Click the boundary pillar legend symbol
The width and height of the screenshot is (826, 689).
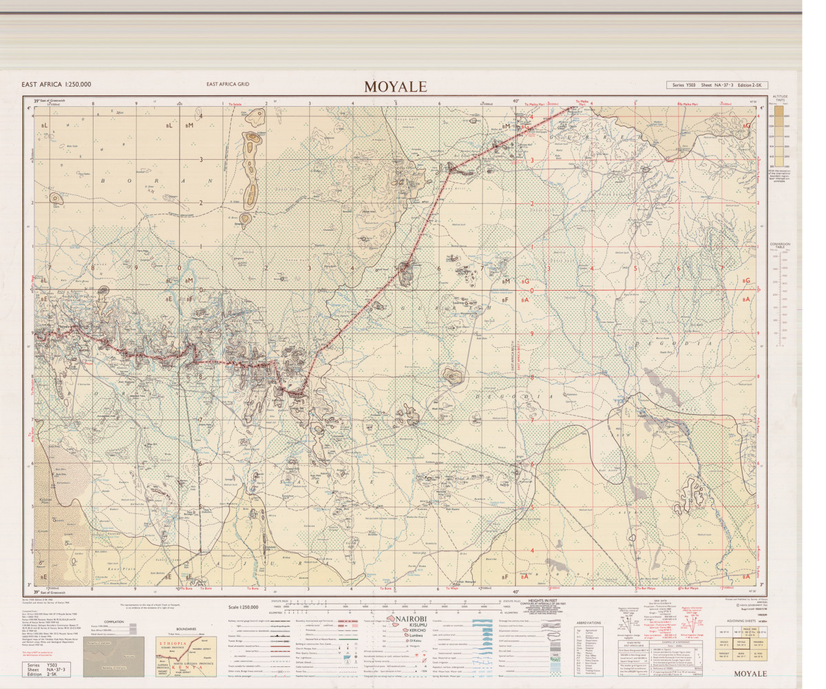tap(416, 671)
